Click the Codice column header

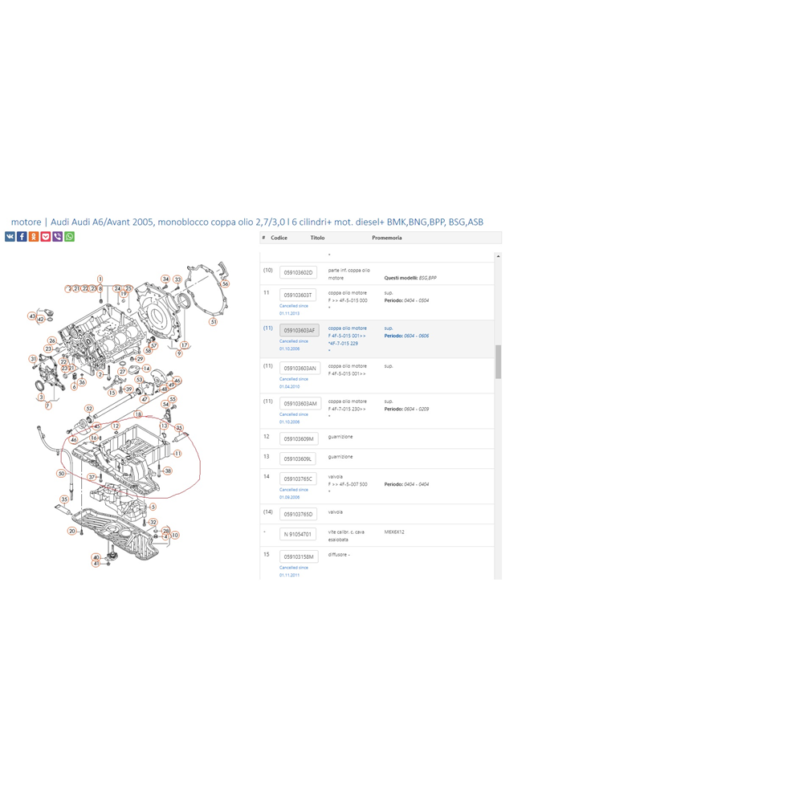pos(279,238)
